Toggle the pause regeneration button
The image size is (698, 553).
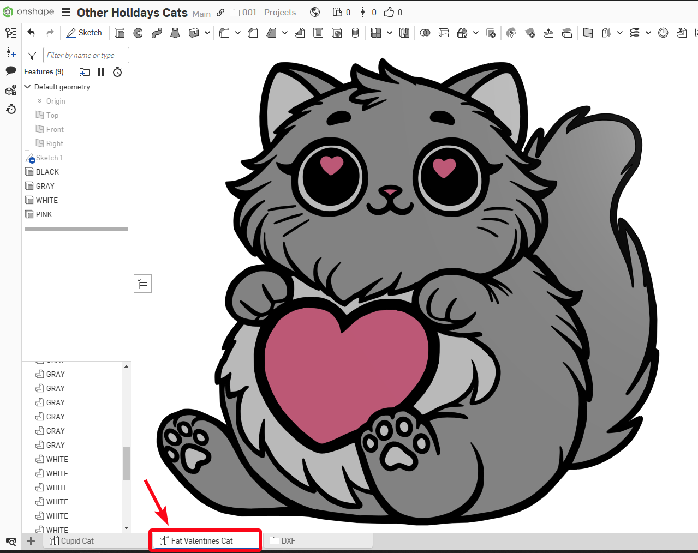(101, 72)
